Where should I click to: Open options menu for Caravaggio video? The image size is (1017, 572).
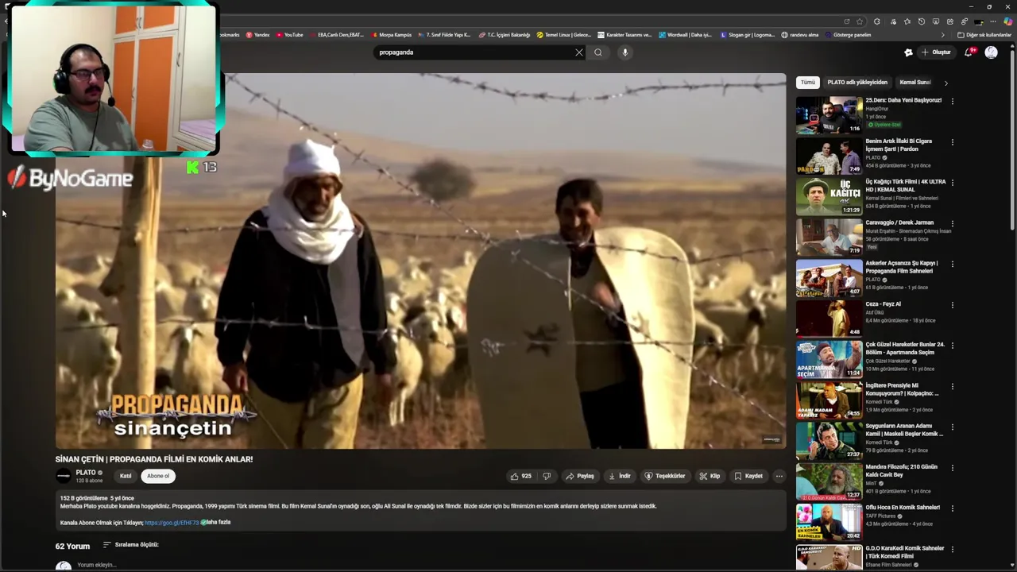coord(952,223)
